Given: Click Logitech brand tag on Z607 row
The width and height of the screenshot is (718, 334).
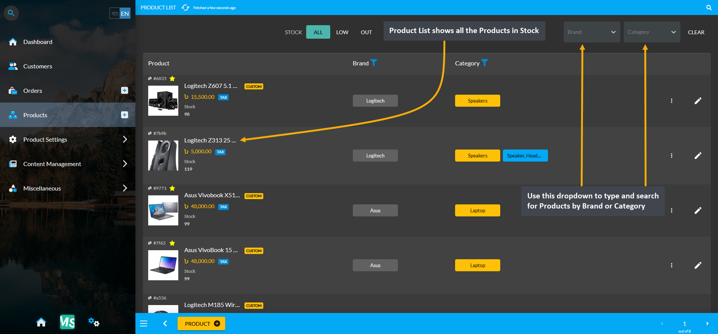Looking at the screenshot, I should tap(375, 101).
